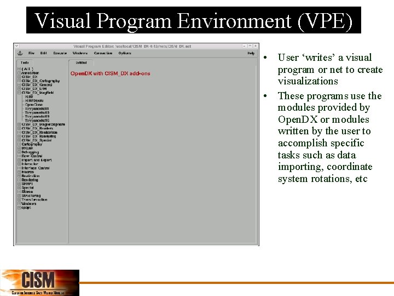Image resolution: width=394 pixels, height=296 pixels.
Task: Expand the CISM_DX_Magnetosphere category
Action: click(19, 124)
